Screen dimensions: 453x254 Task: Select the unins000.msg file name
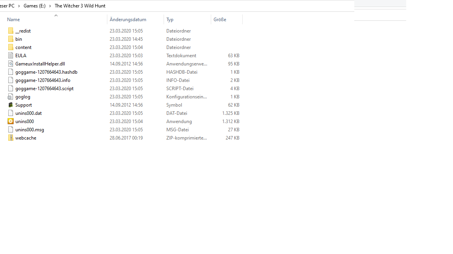tap(30, 130)
